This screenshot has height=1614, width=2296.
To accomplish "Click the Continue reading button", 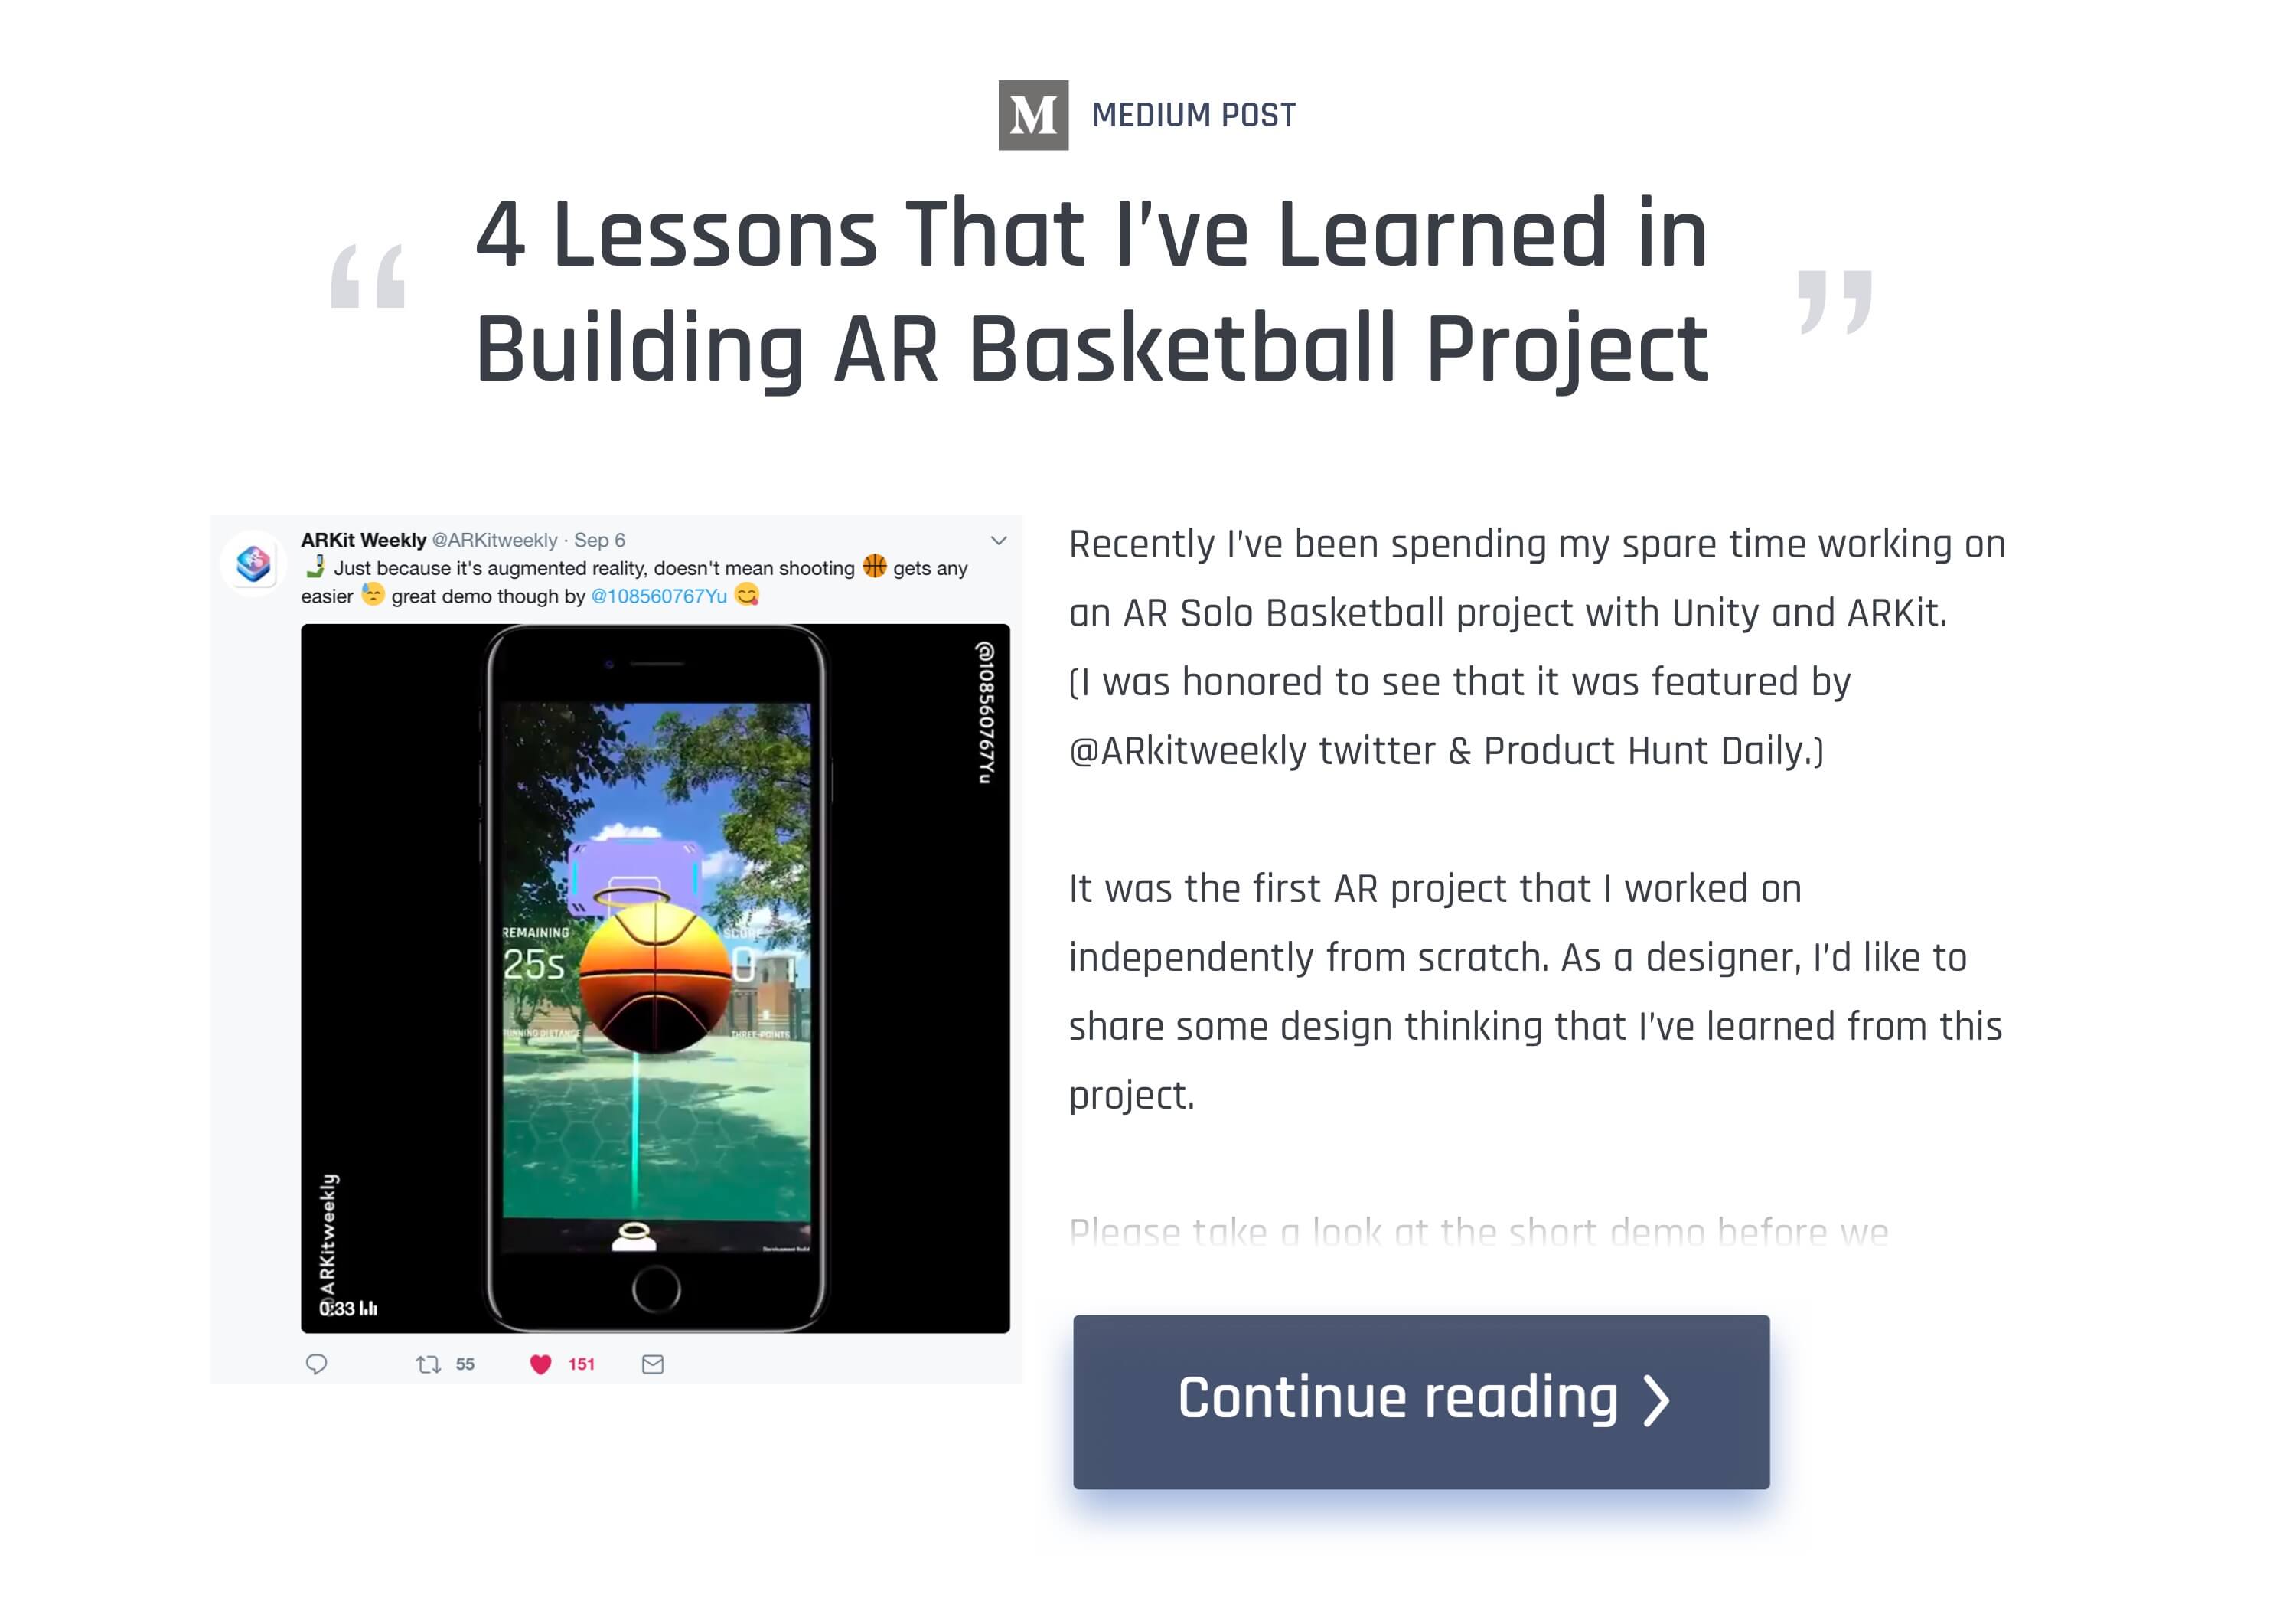I will coord(1421,1402).
